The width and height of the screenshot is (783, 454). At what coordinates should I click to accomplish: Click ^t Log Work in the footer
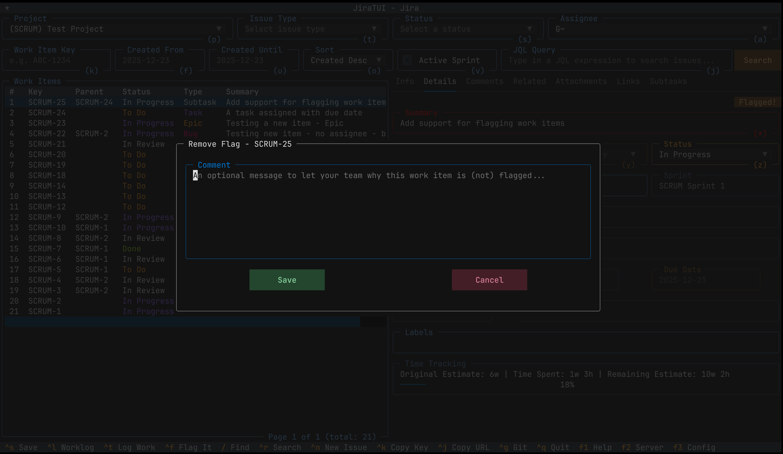[129, 447]
